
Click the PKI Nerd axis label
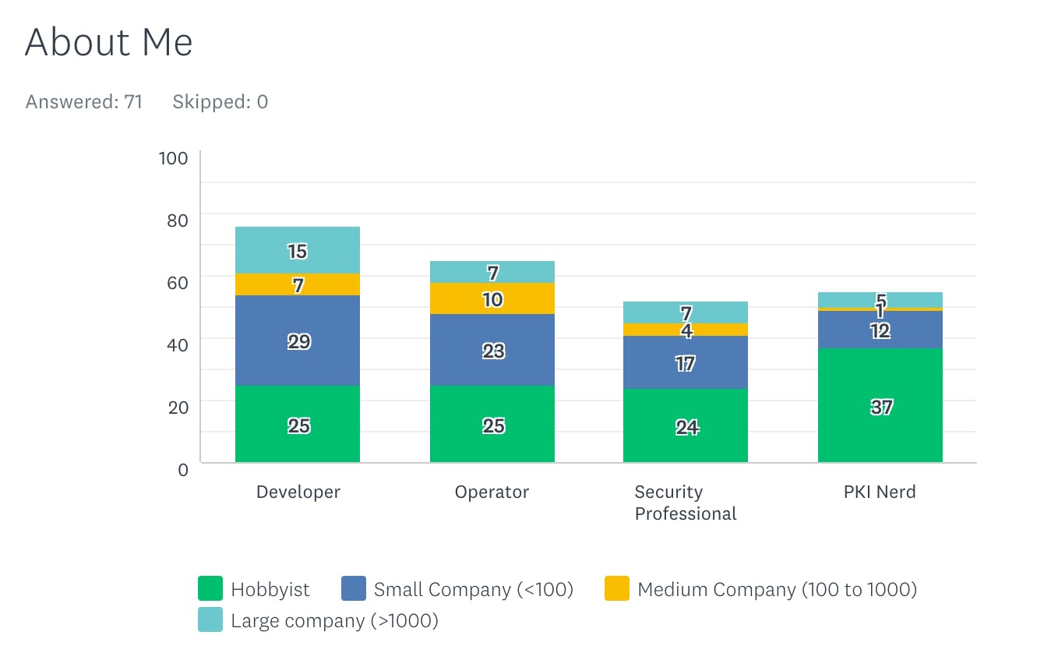(880, 492)
